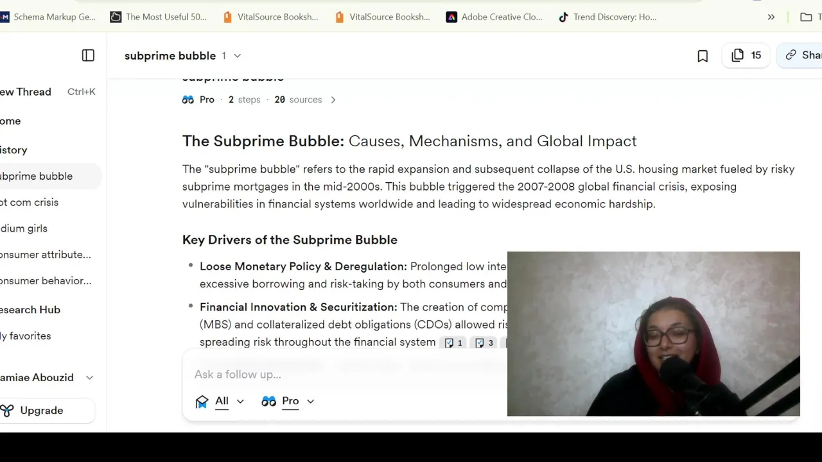Collapse the sidebar panel icon
Image resolution: width=822 pixels, height=462 pixels.
tap(88, 56)
